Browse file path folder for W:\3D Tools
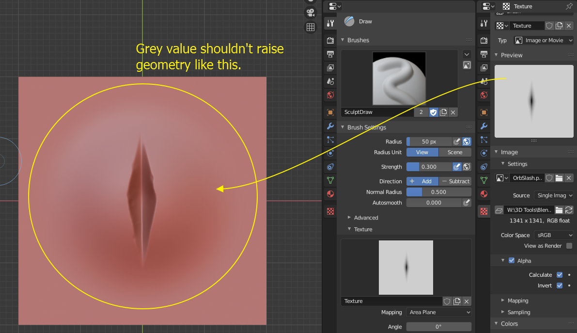 (x=559, y=210)
